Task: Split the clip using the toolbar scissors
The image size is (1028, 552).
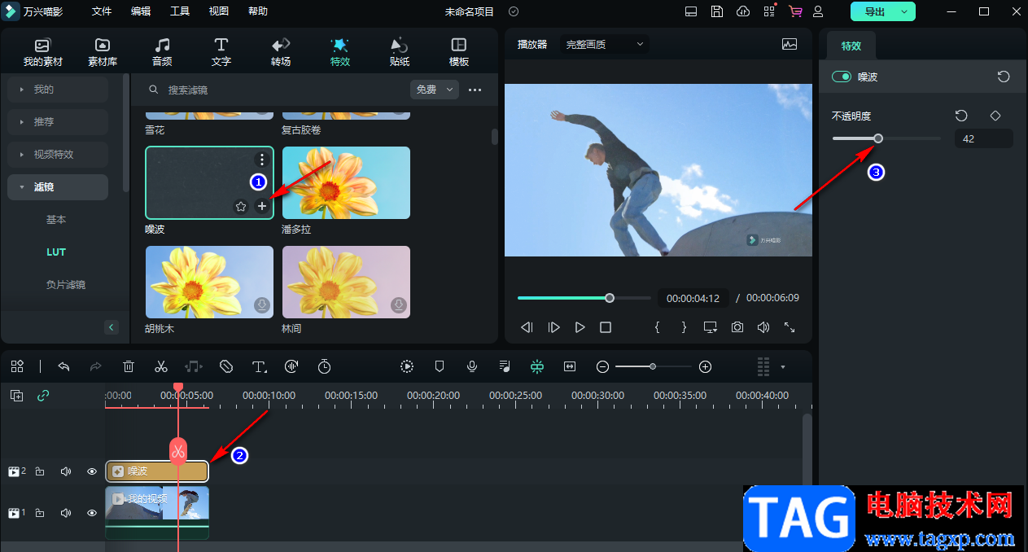Action: [161, 367]
